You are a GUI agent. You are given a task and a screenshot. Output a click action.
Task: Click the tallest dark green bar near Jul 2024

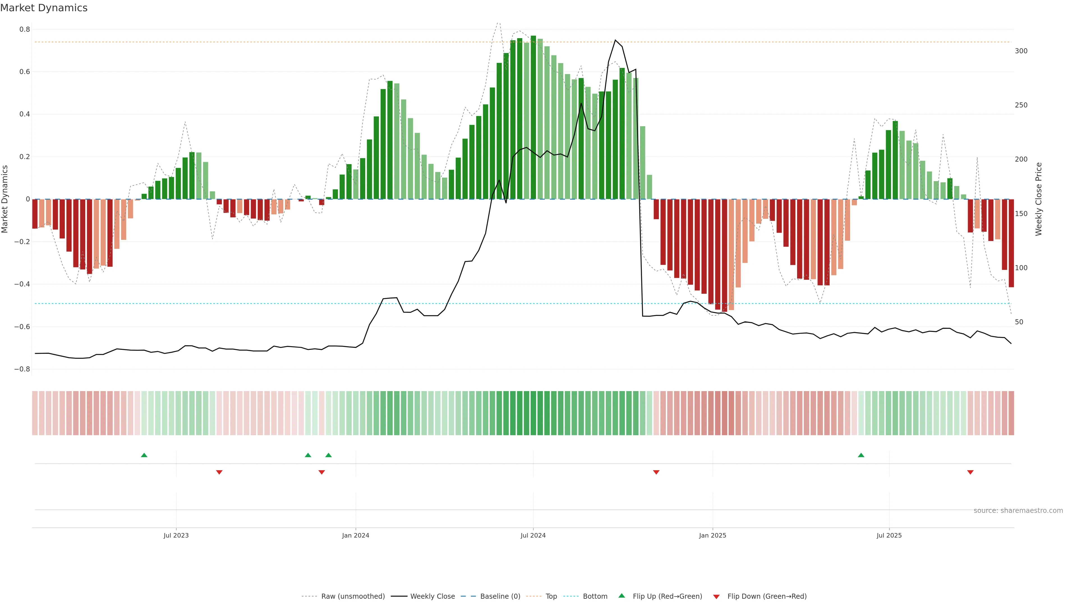coord(533,117)
